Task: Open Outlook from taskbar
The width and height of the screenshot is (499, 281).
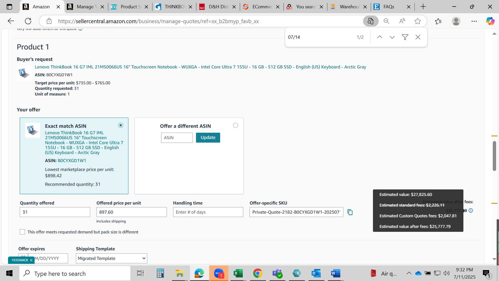Action: tap(316, 273)
